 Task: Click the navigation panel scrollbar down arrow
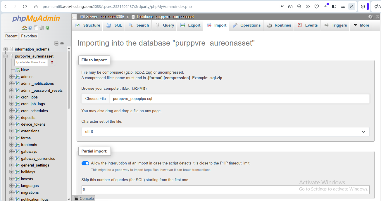coord(69,199)
